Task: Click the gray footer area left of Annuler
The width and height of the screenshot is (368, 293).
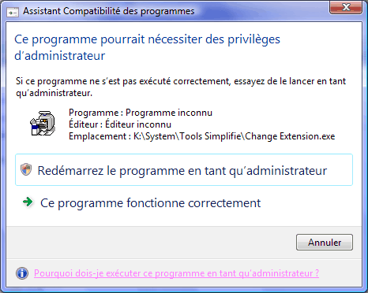Action: click(150, 243)
